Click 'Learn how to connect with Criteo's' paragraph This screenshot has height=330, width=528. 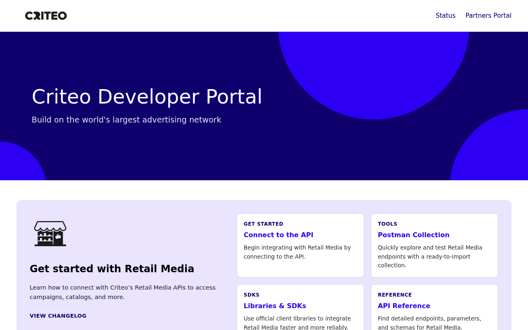[123, 292]
